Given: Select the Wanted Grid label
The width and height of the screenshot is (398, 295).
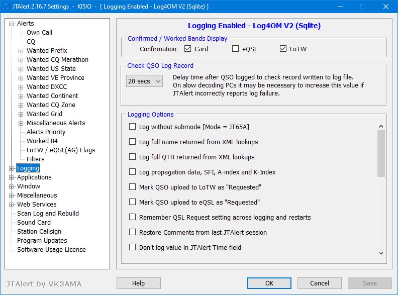Looking at the screenshot, I should [x=44, y=114].
